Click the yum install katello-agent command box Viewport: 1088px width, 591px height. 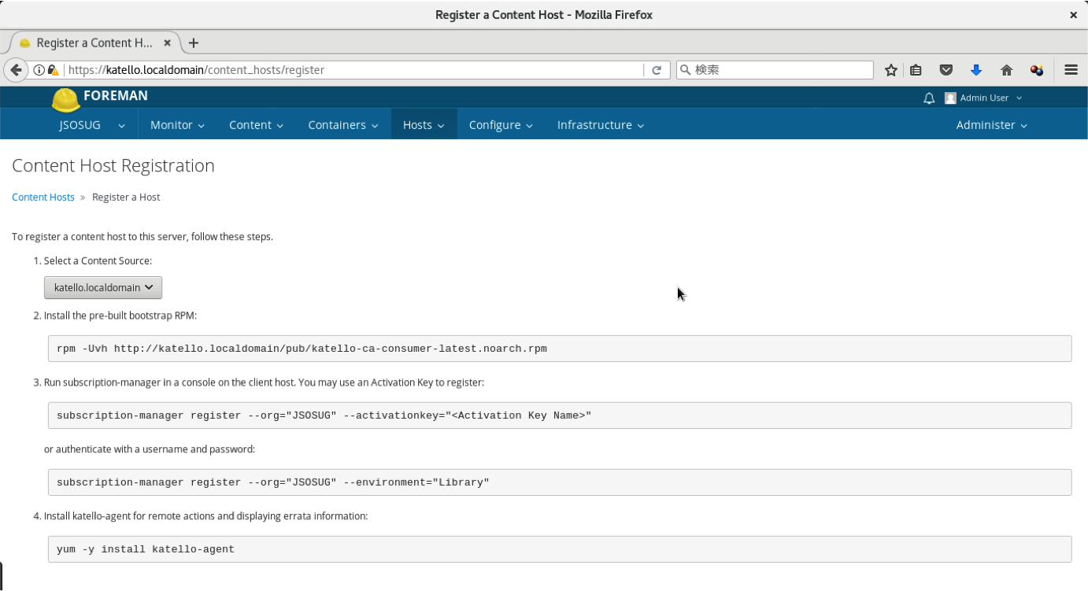coord(560,549)
